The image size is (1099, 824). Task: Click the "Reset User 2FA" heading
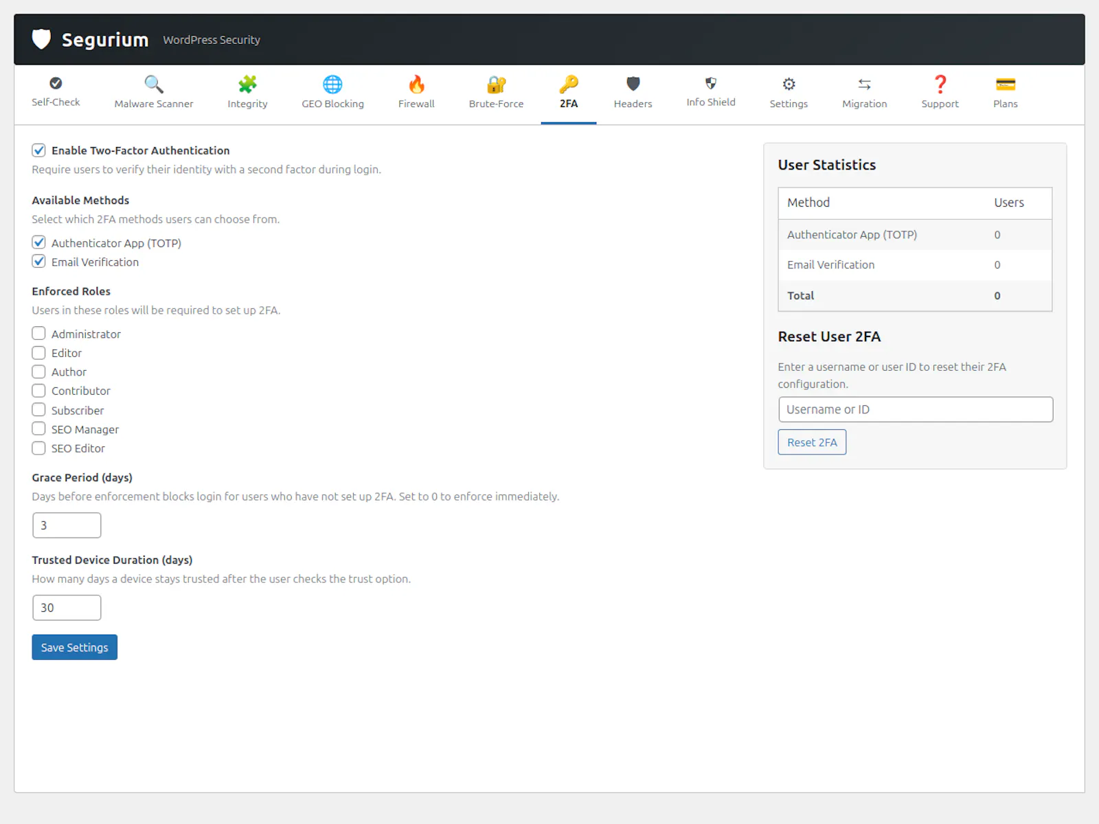829,336
